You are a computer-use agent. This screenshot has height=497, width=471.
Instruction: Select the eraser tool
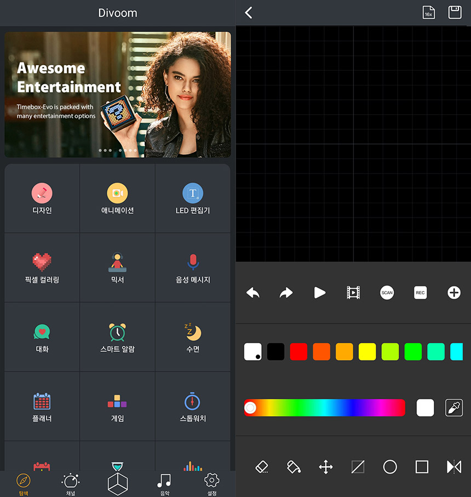pyautogui.click(x=262, y=467)
